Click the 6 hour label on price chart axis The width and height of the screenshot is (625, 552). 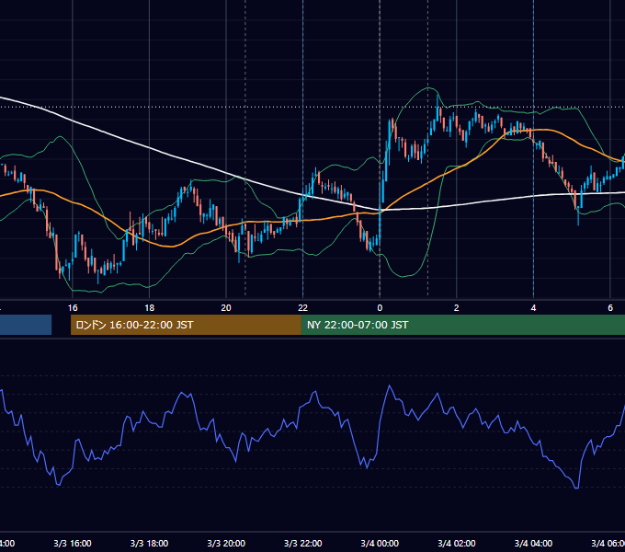click(610, 308)
